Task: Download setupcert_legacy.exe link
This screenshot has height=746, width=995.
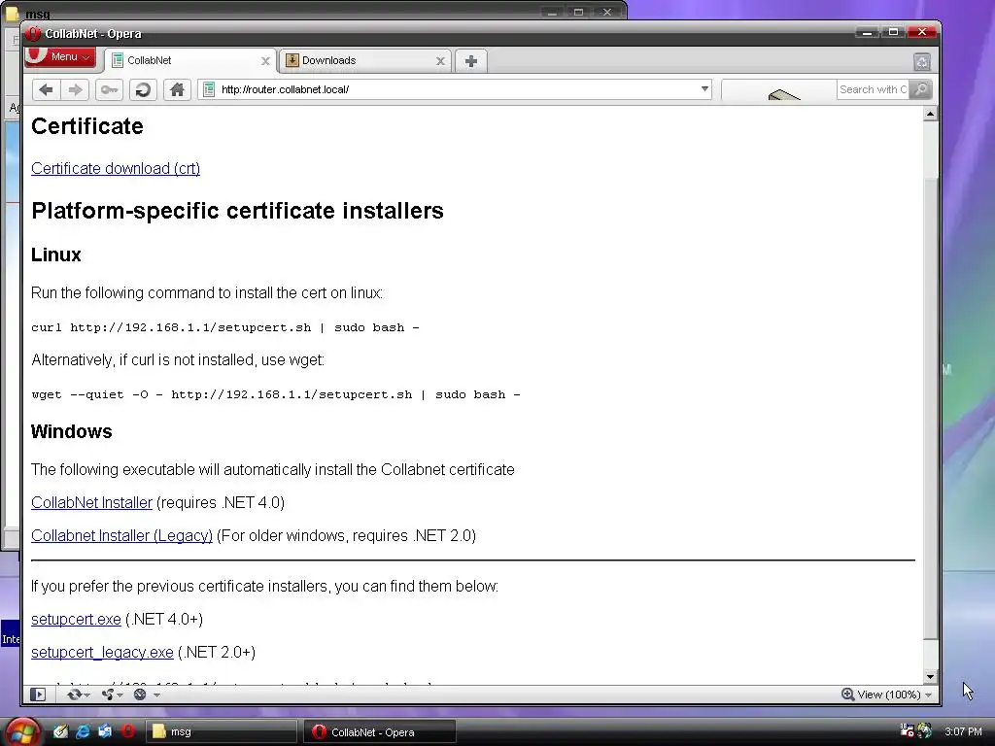Action: [102, 652]
